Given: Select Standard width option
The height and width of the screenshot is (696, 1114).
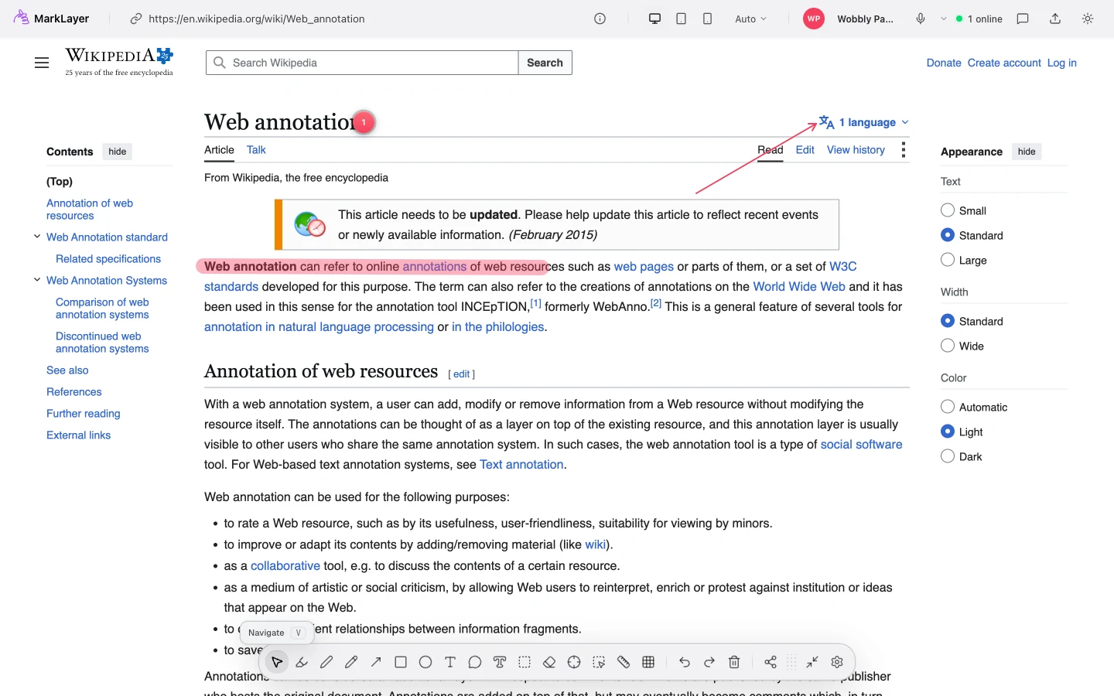Looking at the screenshot, I should point(948,321).
